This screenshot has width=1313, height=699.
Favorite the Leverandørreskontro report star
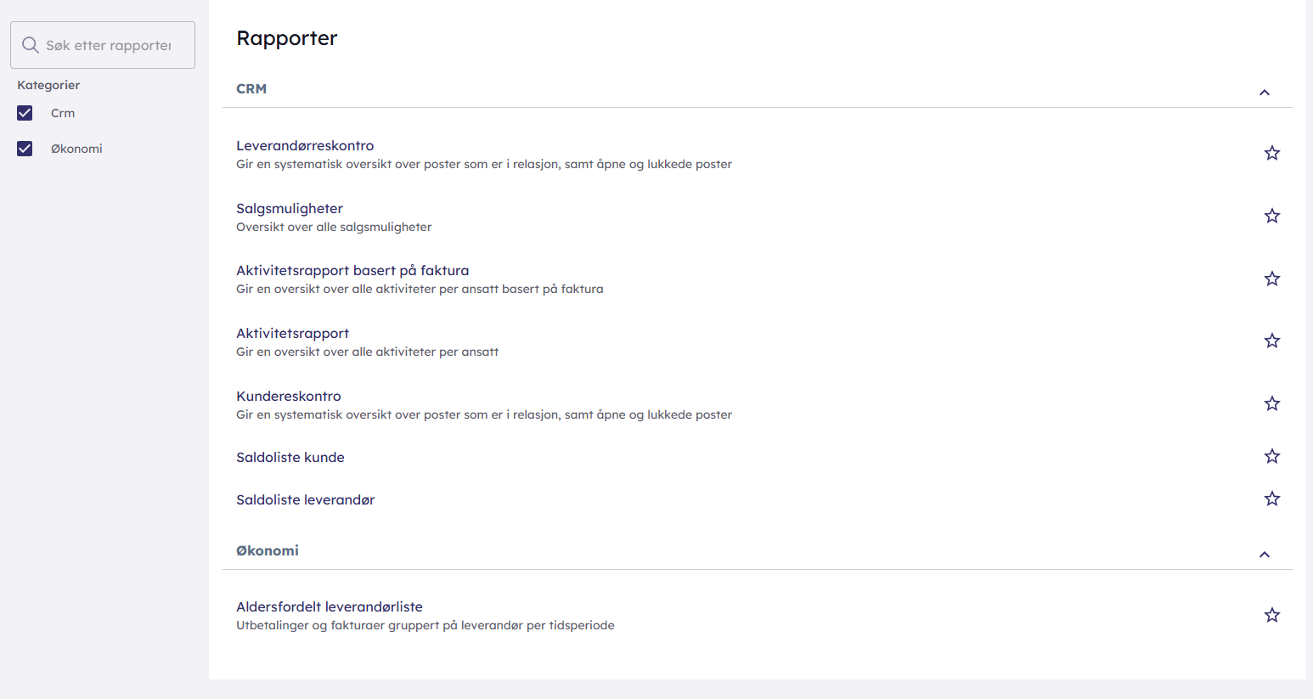click(1271, 153)
